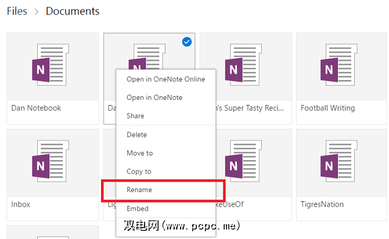Screen dimensions: 389x239
Task: Click the 'TigresNation' file name
Action: coord(322,204)
